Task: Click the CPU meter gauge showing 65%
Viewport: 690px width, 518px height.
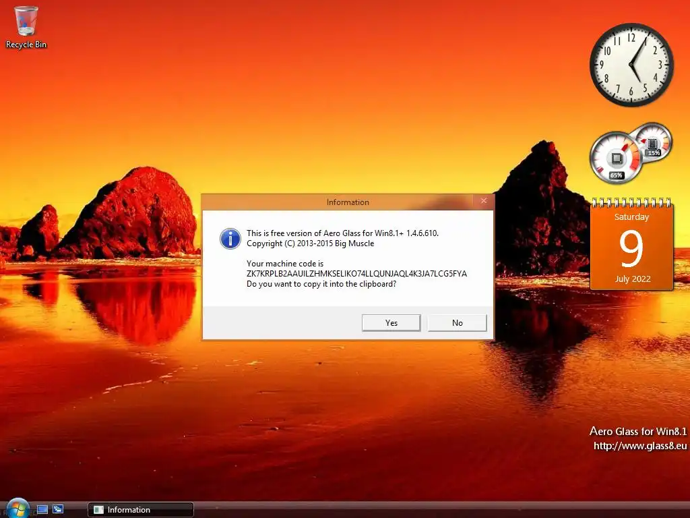Action: [616, 158]
